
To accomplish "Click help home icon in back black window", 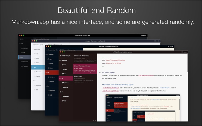I will coord(20,39).
